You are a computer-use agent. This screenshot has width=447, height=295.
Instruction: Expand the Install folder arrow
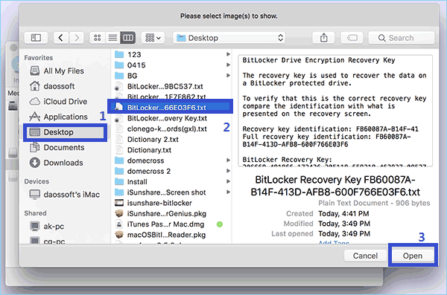228,181
